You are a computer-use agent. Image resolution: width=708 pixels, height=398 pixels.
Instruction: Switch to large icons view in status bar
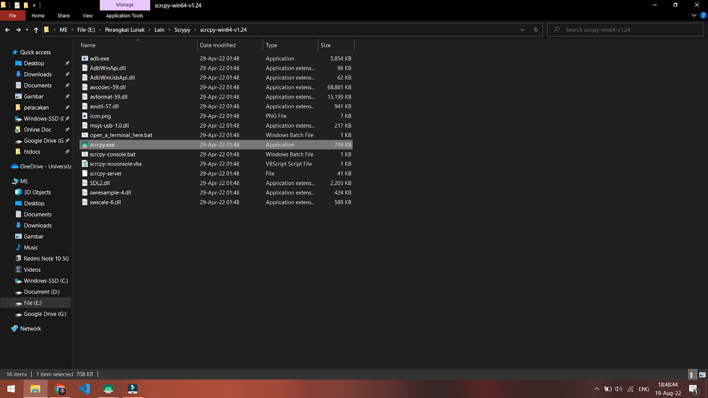[702, 375]
